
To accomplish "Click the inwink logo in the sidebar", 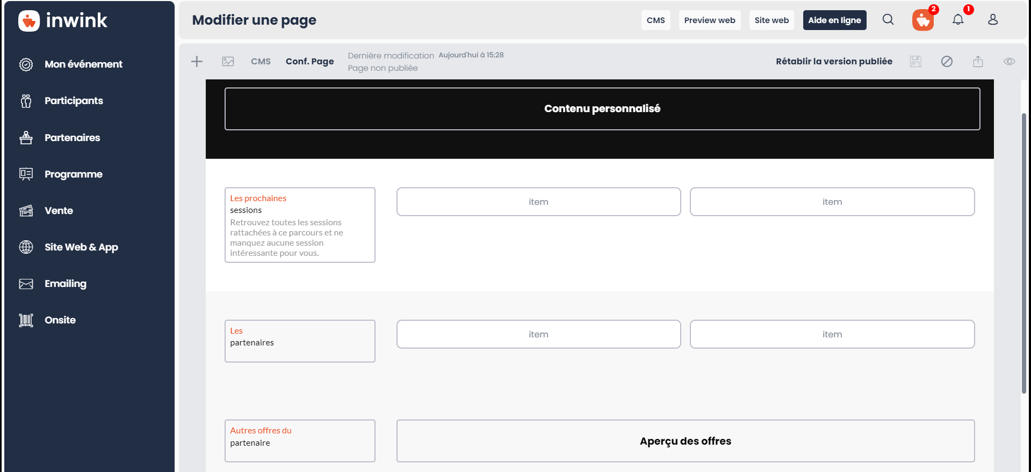I will click(x=62, y=20).
